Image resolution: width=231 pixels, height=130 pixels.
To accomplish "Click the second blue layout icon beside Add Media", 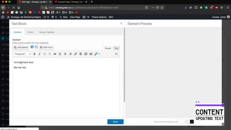I will (36, 47).
